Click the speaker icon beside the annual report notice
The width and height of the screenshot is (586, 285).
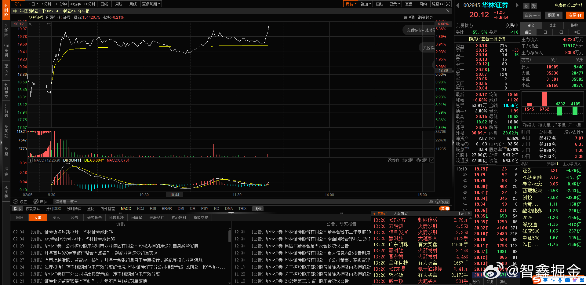(x=15, y=11)
